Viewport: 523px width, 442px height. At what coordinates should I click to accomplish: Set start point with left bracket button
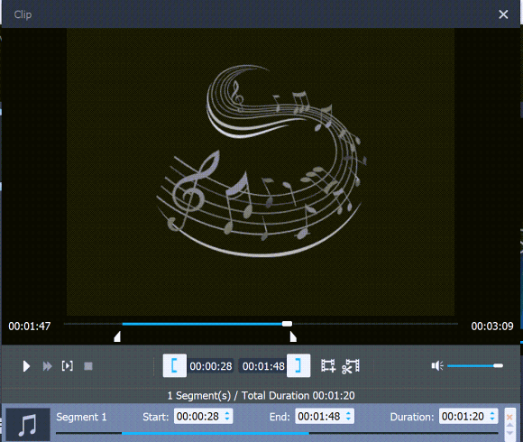point(174,365)
